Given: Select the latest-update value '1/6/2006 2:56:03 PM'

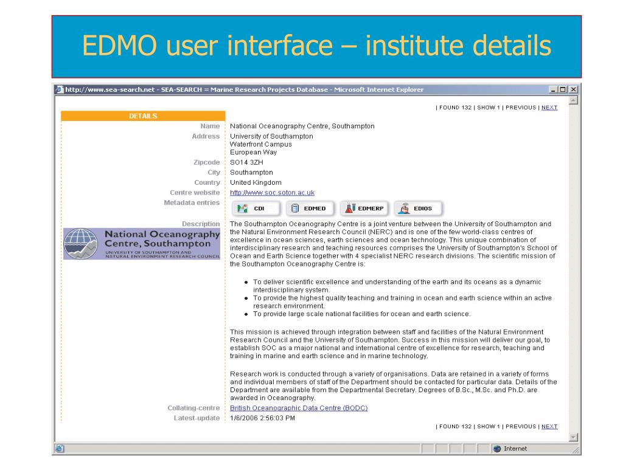Looking at the screenshot, I should pyautogui.click(x=263, y=418).
